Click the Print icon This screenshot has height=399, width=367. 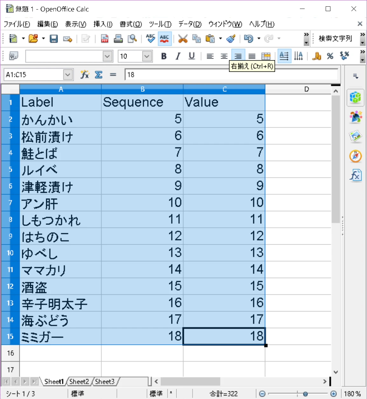point(118,39)
